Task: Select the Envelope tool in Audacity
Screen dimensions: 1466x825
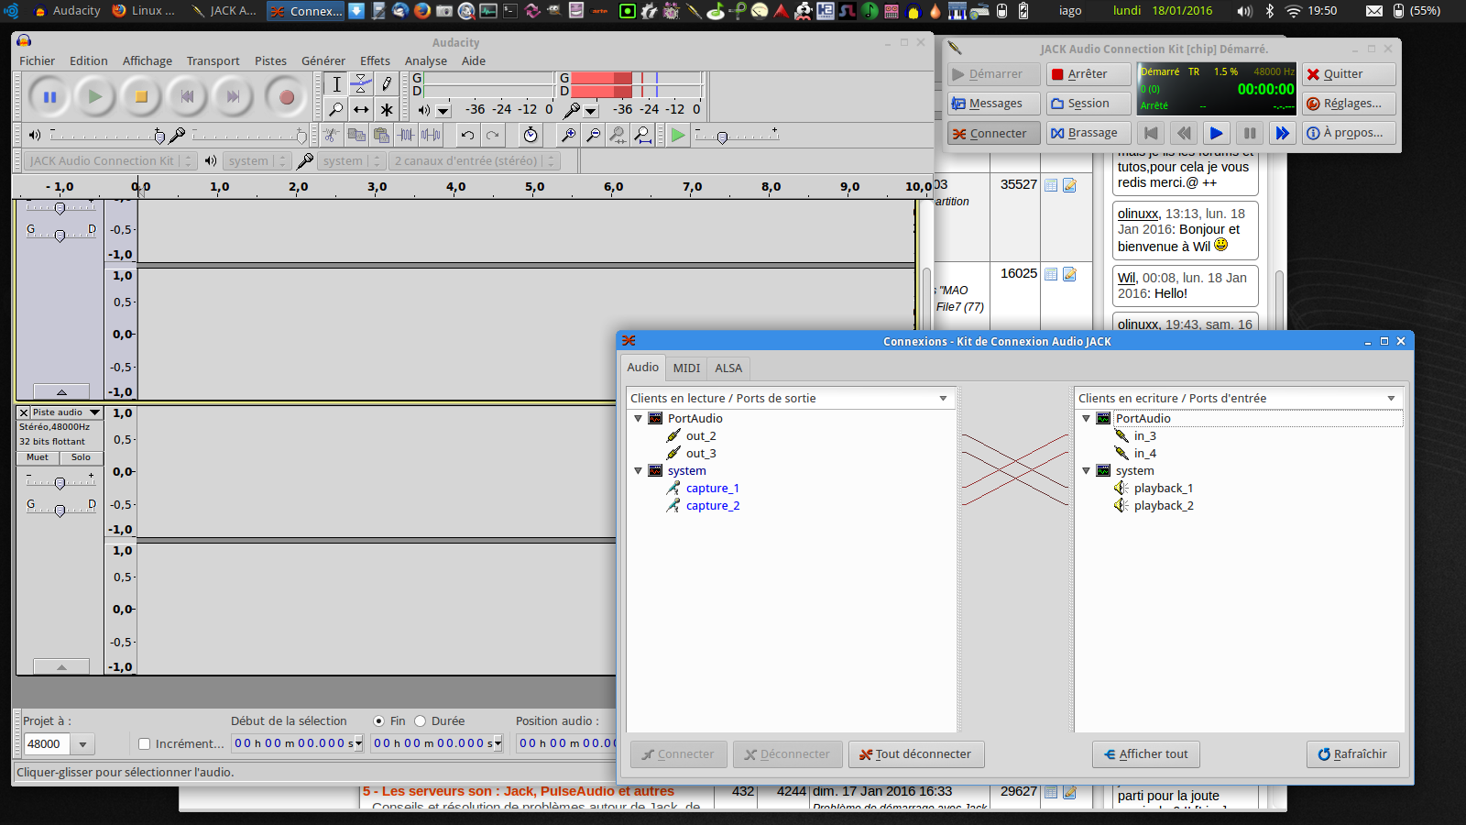Action: [x=361, y=84]
